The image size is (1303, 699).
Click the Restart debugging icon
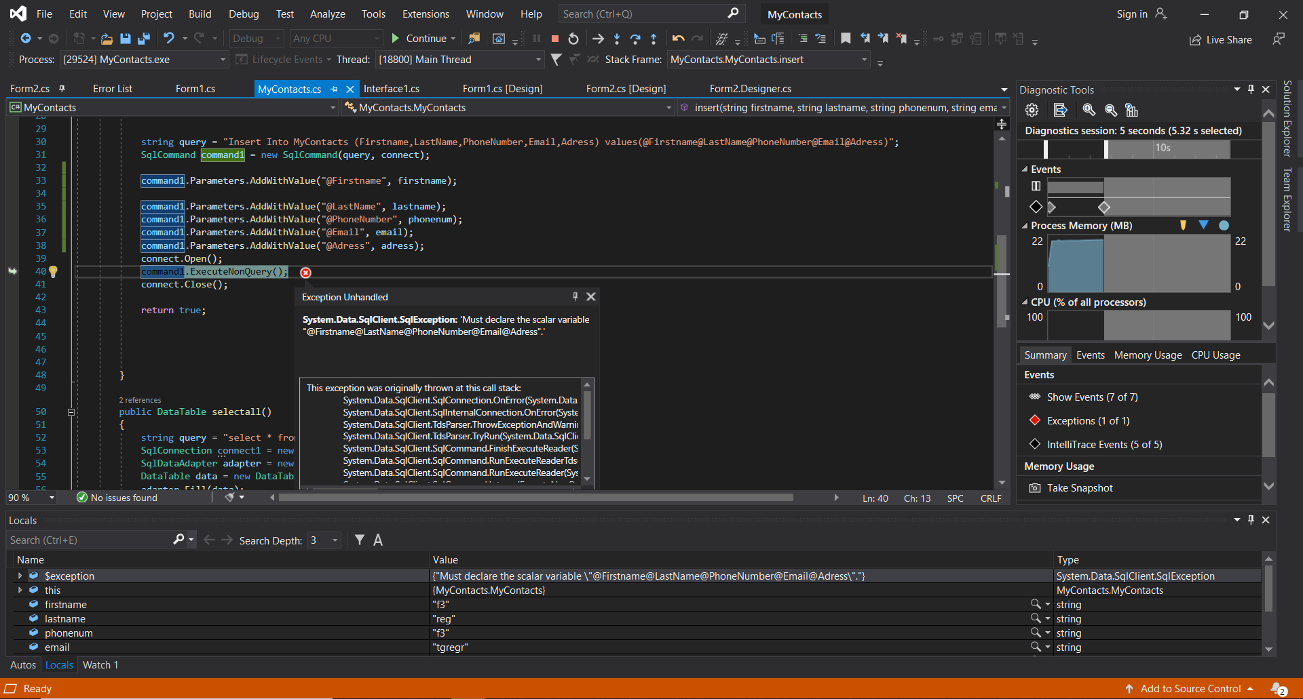click(x=573, y=39)
